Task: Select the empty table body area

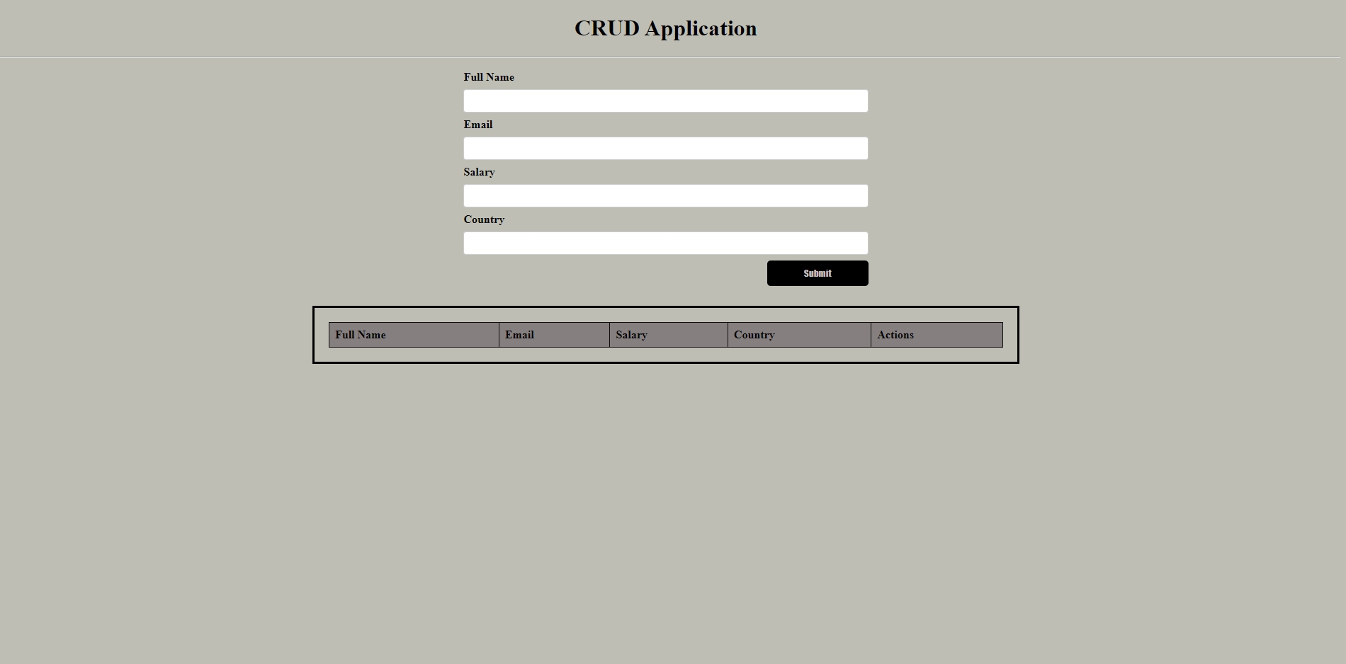Action: [x=664, y=354]
